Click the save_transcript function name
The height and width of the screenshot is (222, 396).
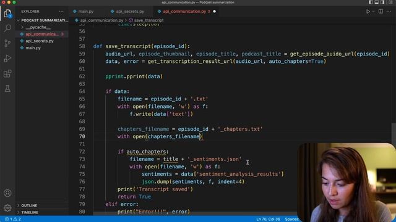pyautogui.click(x=128, y=46)
